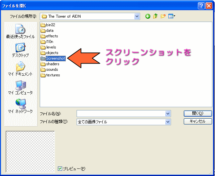Click into the ファイル名 text field
The height and width of the screenshot is (176, 215).
121,113
